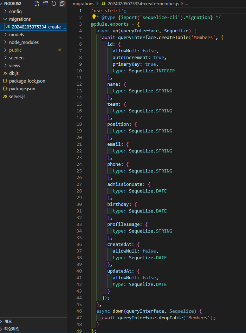Expand the public folder
Viewport: 246px width, 333px height.
pos(5,50)
